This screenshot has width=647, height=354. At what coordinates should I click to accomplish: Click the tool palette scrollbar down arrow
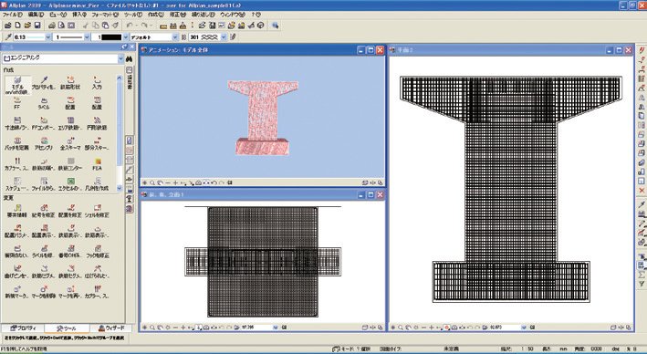[120, 188]
